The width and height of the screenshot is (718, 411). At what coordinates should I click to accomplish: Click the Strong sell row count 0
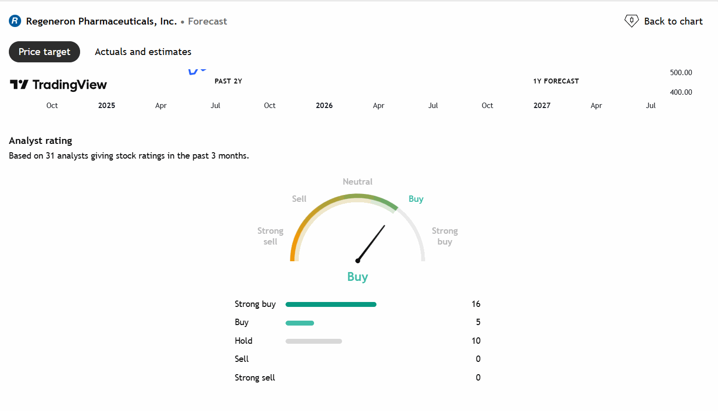point(478,378)
